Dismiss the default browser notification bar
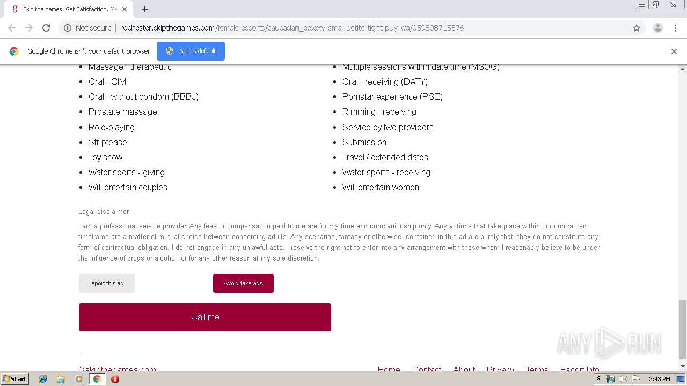The image size is (687, 386). tap(674, 51)
